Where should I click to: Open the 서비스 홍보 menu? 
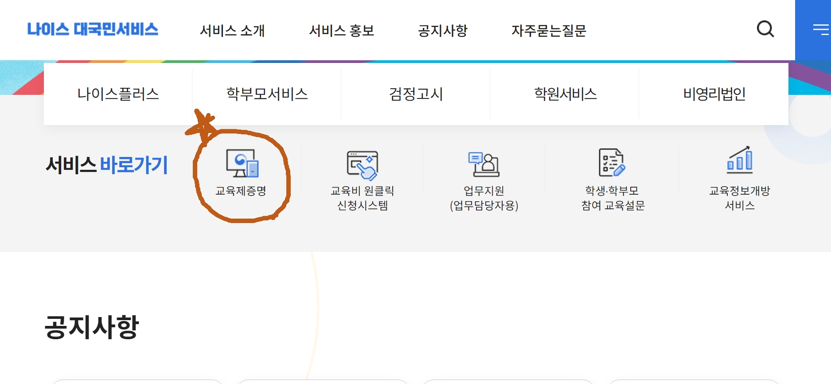(342, 31)
